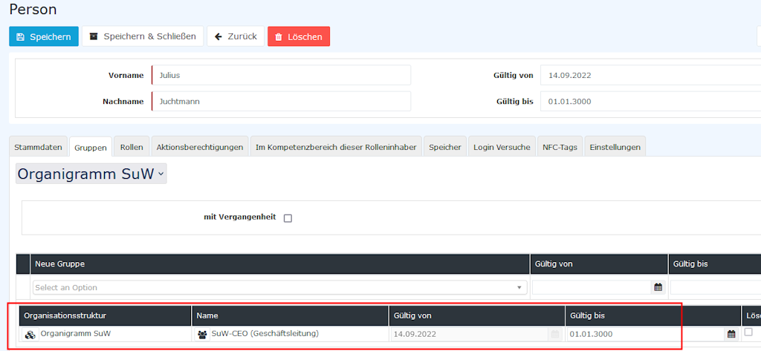
Task: Switch to the Stammdaten tab
Action: (38, 147)
